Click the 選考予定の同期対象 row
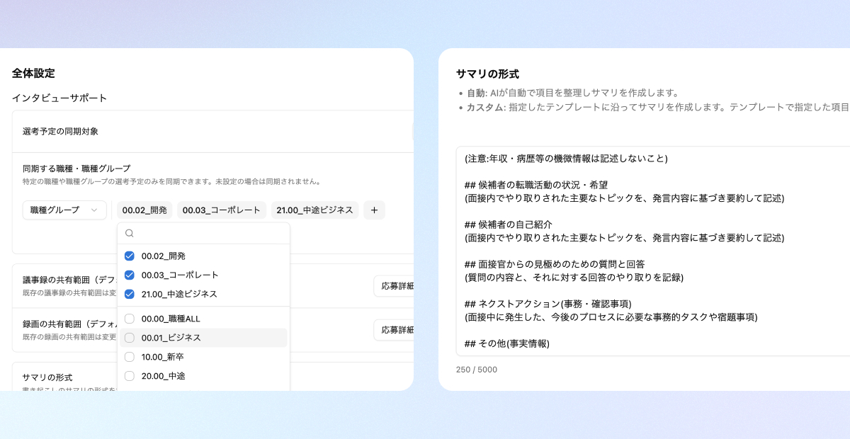This screenshot has width=850, height=439. (213, 132)
